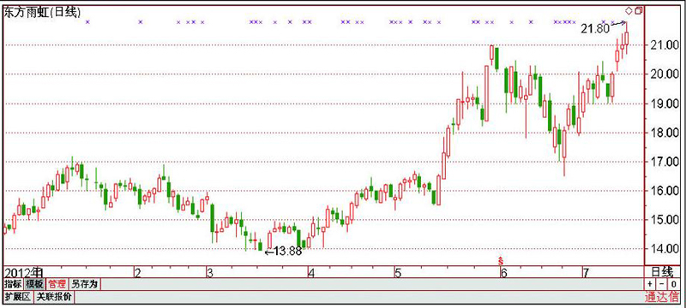Viewport: 686px width, 308px height.
Task: Click the window restore icon above chart
Action: 639,10
